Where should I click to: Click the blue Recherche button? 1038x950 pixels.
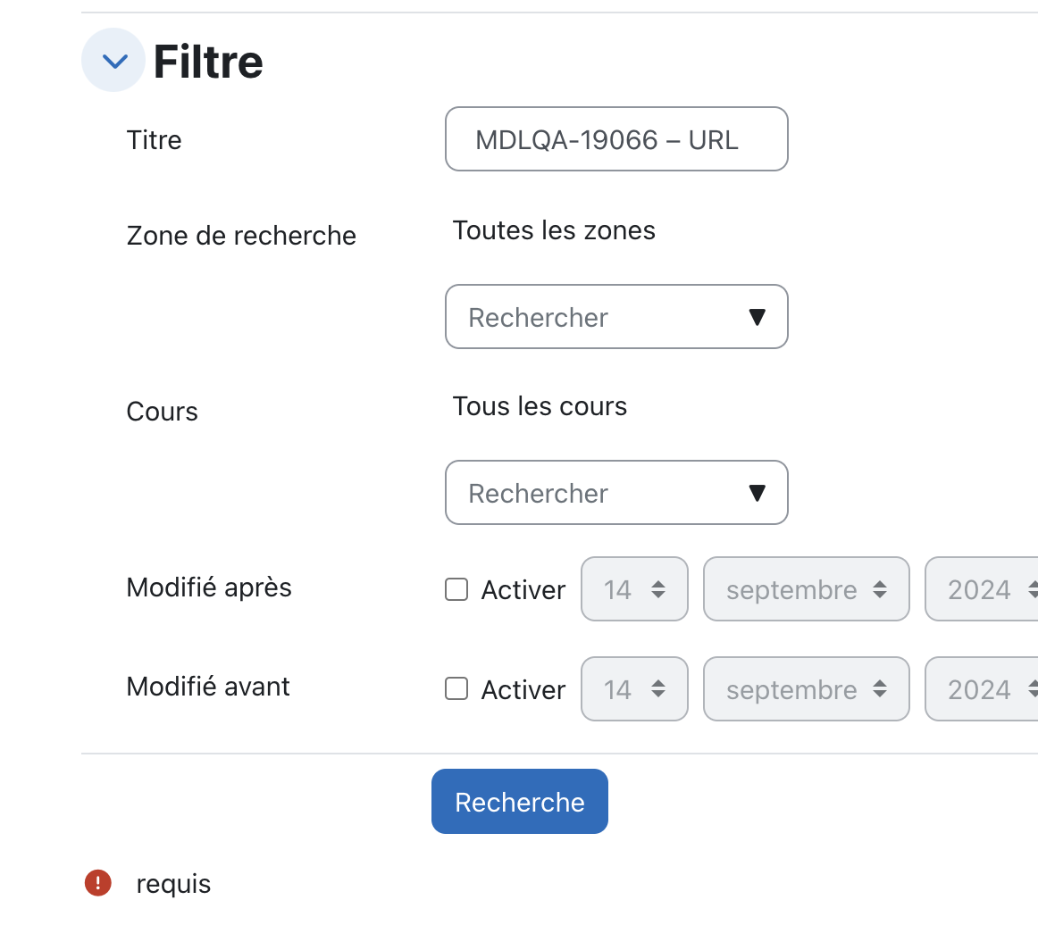click(520, 801)
